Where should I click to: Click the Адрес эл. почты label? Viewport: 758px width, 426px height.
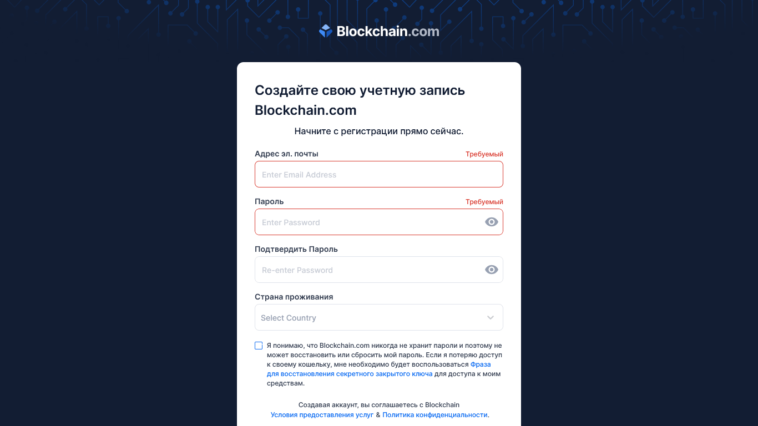[286, 154]
